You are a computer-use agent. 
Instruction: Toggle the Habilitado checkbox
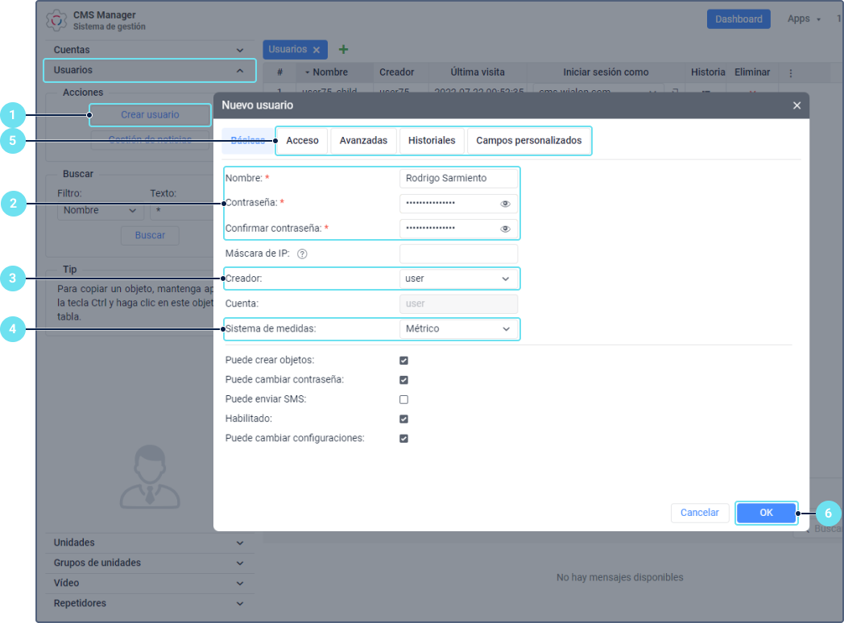(404, 419)
